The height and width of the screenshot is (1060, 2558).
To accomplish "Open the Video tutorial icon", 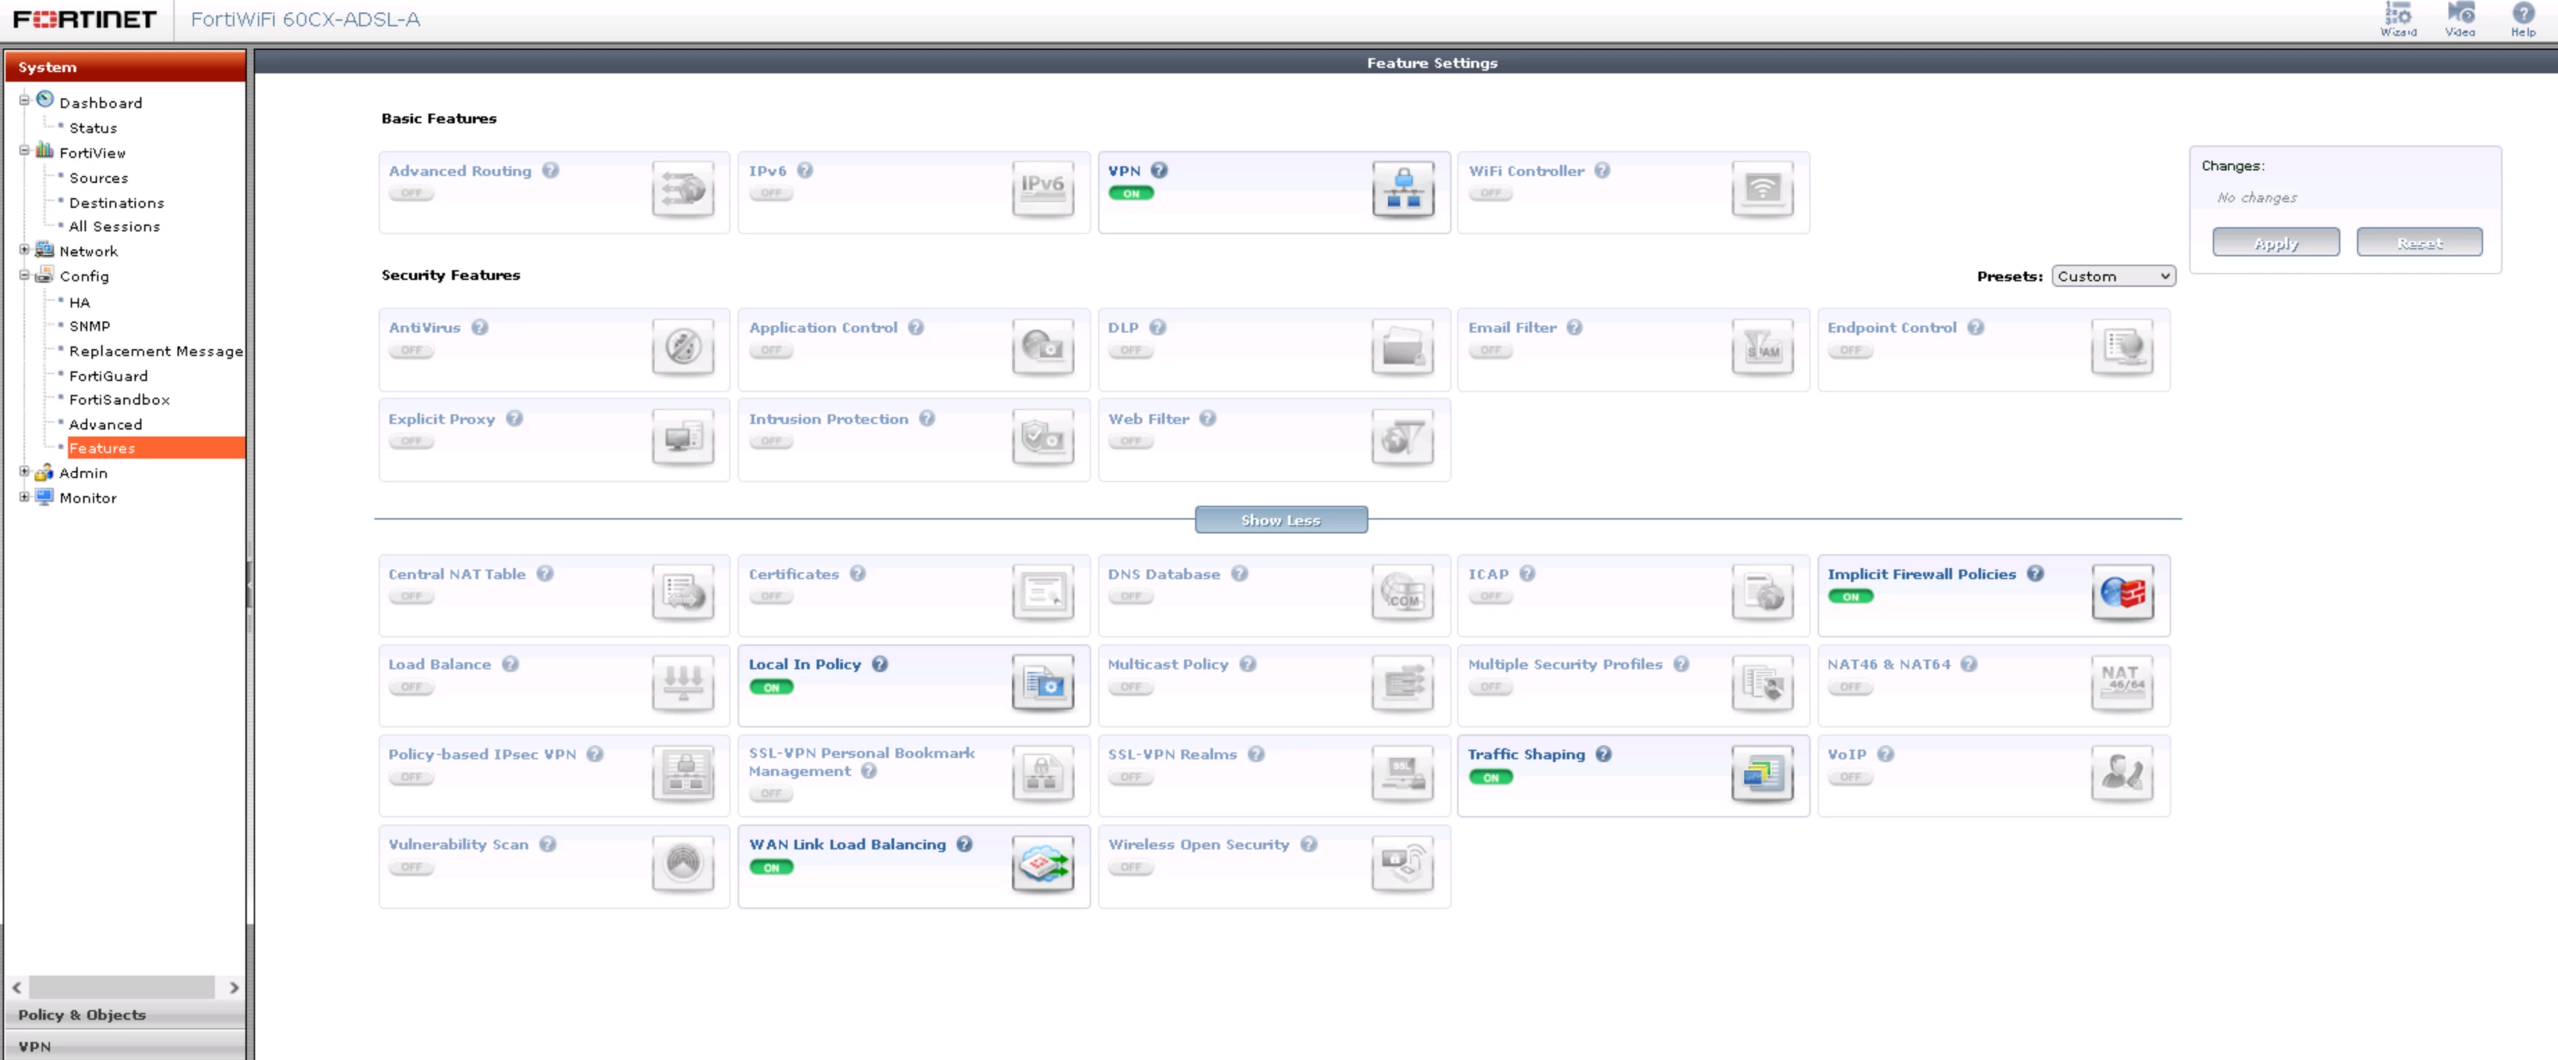I will [x=2460, y=19].
